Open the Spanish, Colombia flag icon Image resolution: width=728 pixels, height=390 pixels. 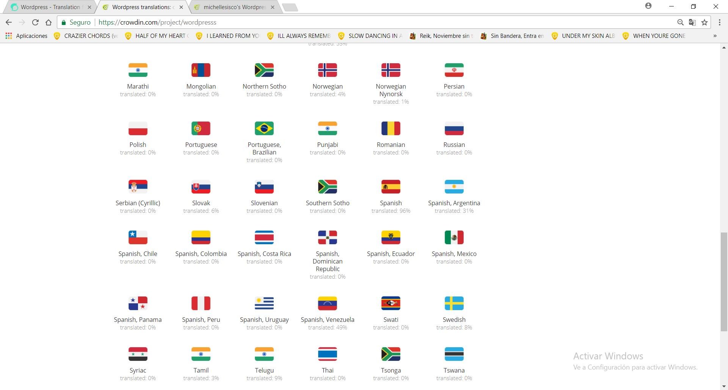[x=201, y=237]
